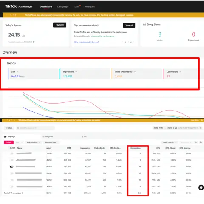Click the CPM column header
The width and height of the screenshot is (204, 204).
pyautogui.click(x=69, y=148)
